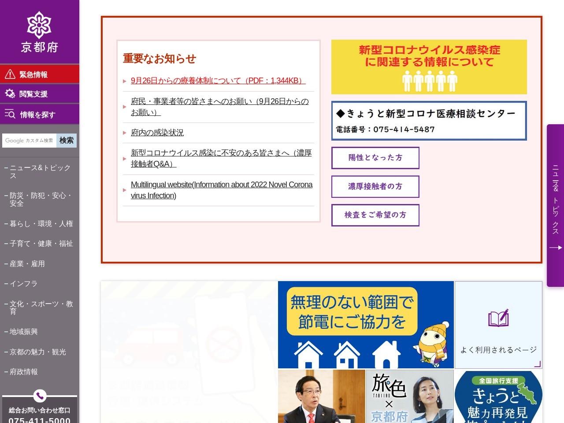Open 情報を探す find information menu
Image resolution: width=564 pixels, height=423 pixels.
[x=40, y=115]
